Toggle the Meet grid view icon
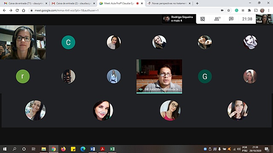273x153 pixels. 203,19
